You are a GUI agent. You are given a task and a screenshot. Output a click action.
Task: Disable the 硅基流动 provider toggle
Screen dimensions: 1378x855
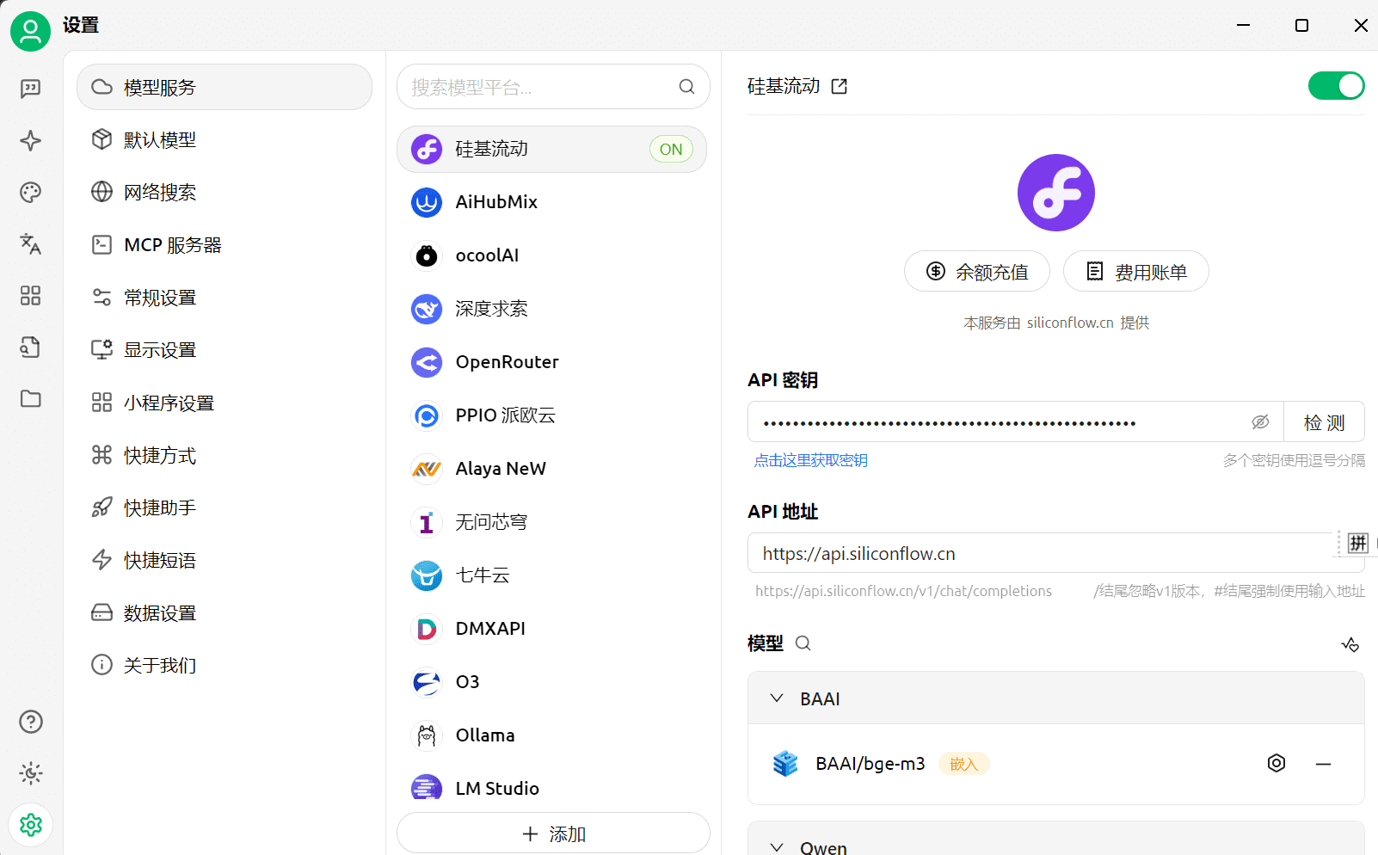pyautogui.click(x=1336, y=85)
